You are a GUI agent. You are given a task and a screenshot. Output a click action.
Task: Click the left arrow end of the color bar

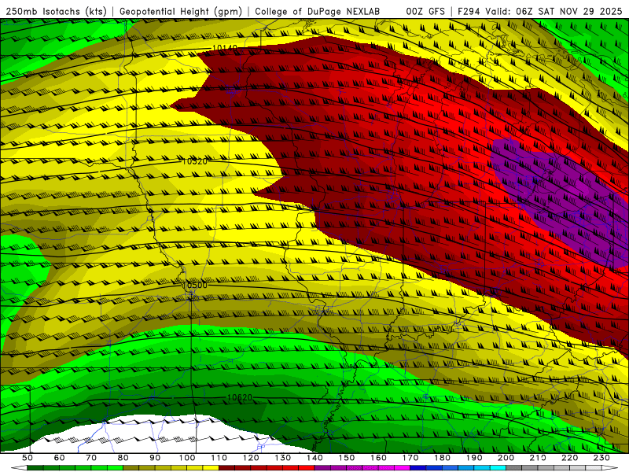19,468
